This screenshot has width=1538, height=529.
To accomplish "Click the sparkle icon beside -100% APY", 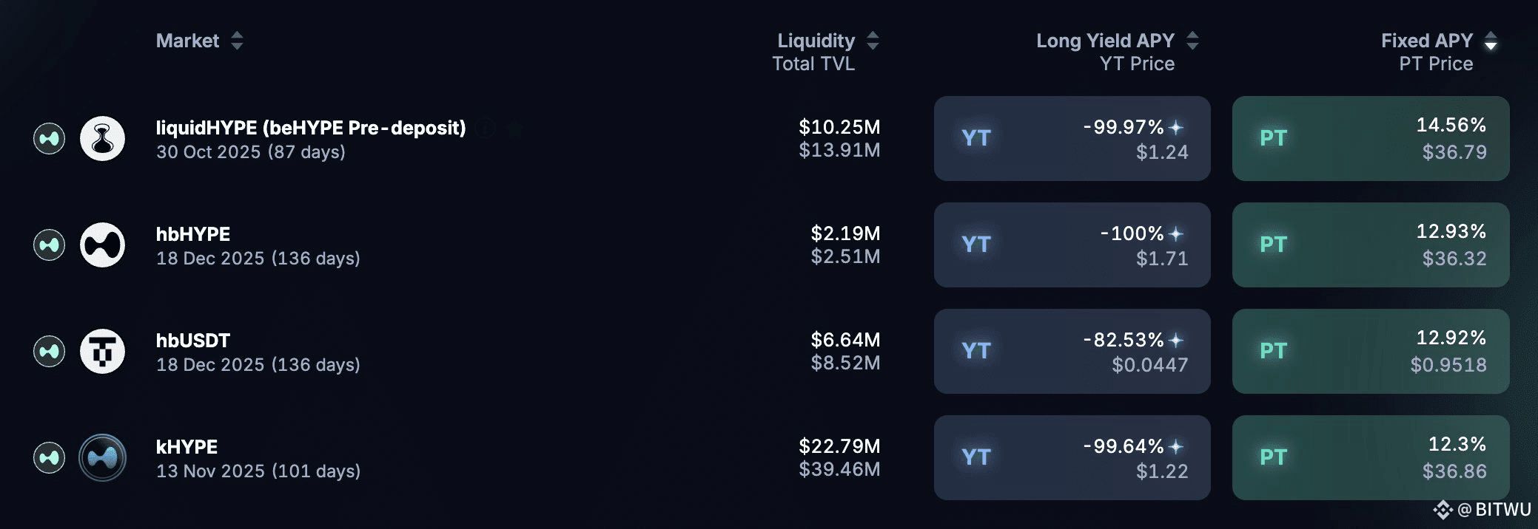I will pos(1175,234).
